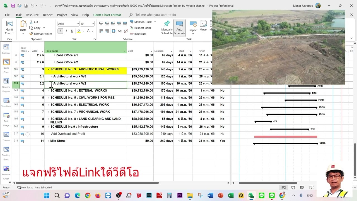The width and height of the screenshot is (357, 201).
Task: Open Photoshop from the taskbar
Action: (149, 195)
